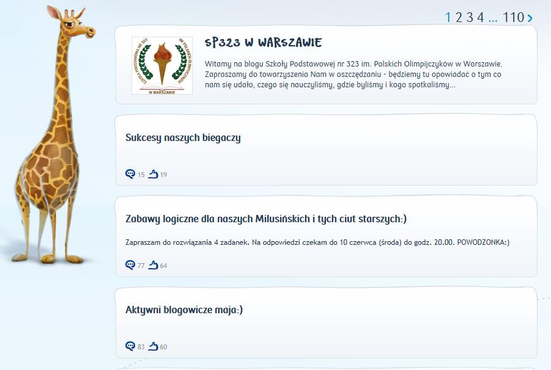Open the SP323 W WARSZAWIE blog title
551x370 pixels.
pos(263,43)
